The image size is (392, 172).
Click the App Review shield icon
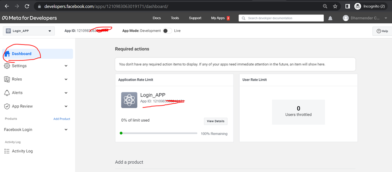pos(7,106)
